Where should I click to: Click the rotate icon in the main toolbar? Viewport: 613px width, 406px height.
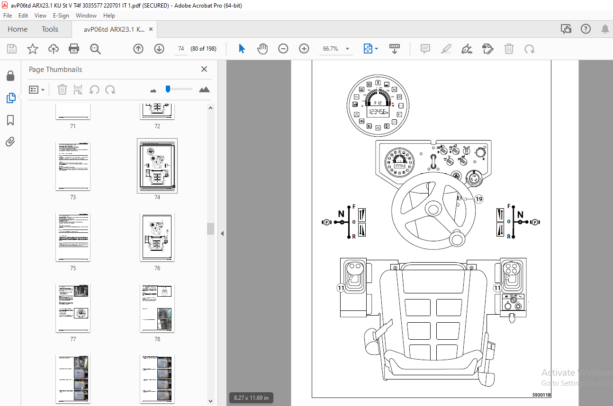point(530,49)
